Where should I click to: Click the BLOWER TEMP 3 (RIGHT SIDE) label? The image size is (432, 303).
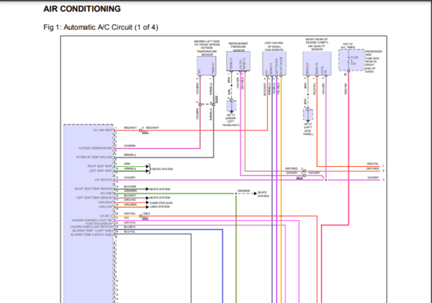[91, 235]
